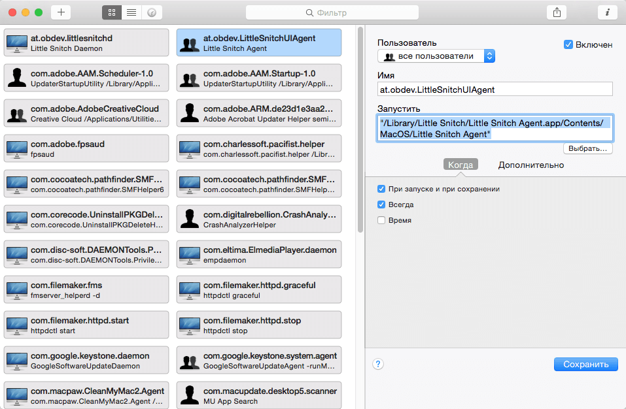Toggle При запуске и при сохранении checkbox

pyautogui.click(x=381, y=189)
